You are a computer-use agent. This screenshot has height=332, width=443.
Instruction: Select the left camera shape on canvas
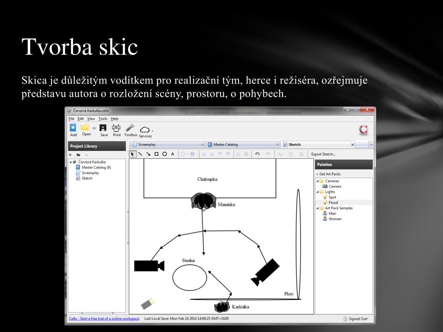pyautogui.click(x=149, y=266)
